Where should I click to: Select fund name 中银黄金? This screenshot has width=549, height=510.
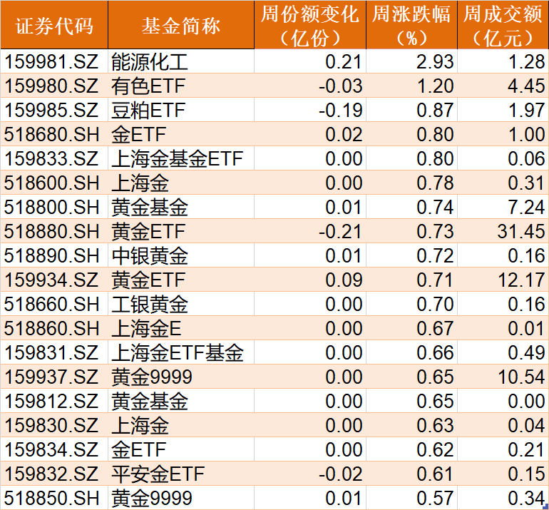pyautogui.click(x=181, y=255)
